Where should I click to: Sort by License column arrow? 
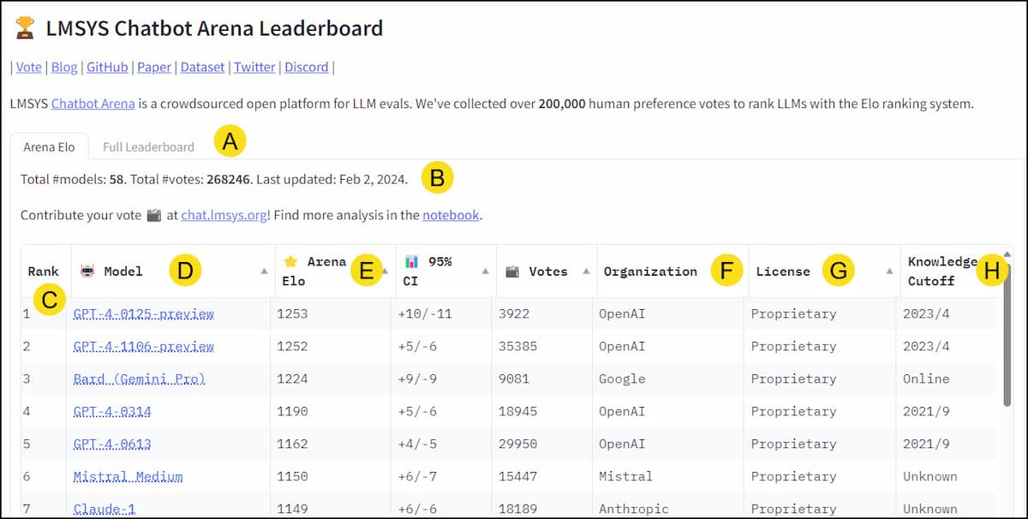(889, 271)
